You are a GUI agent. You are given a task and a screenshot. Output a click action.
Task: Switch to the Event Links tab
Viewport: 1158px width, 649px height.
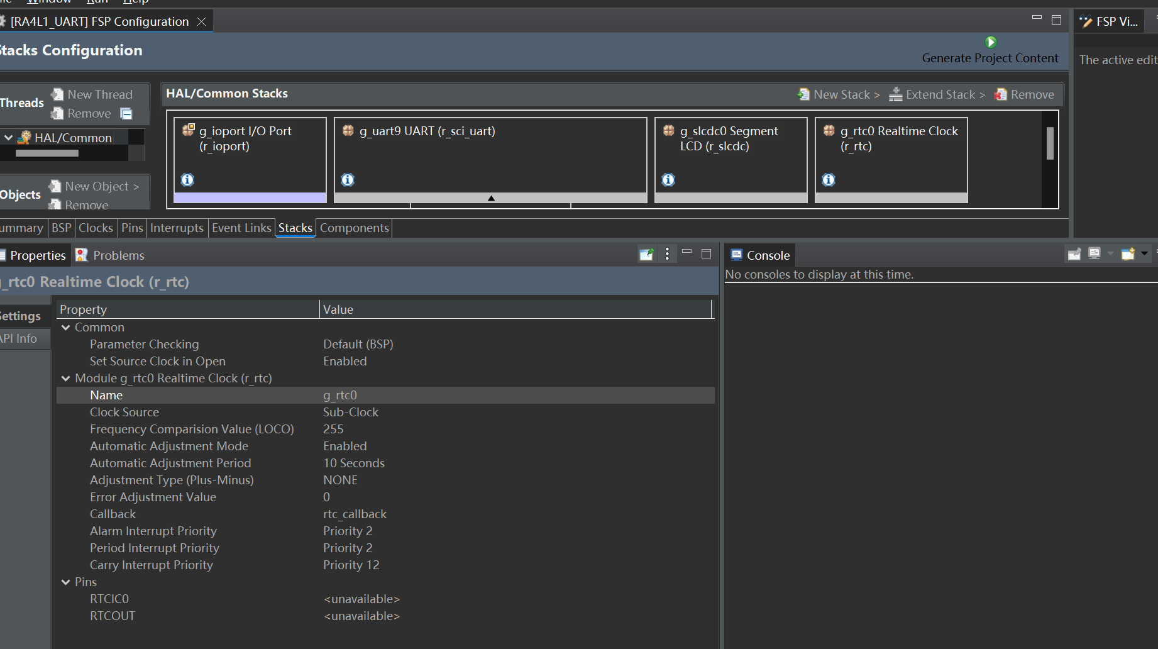[x=241, y=228]
